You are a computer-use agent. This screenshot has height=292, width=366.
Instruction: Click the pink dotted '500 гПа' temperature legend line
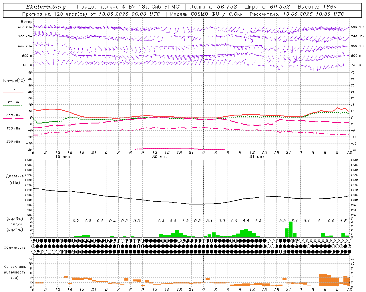click(x=13, y=145)
